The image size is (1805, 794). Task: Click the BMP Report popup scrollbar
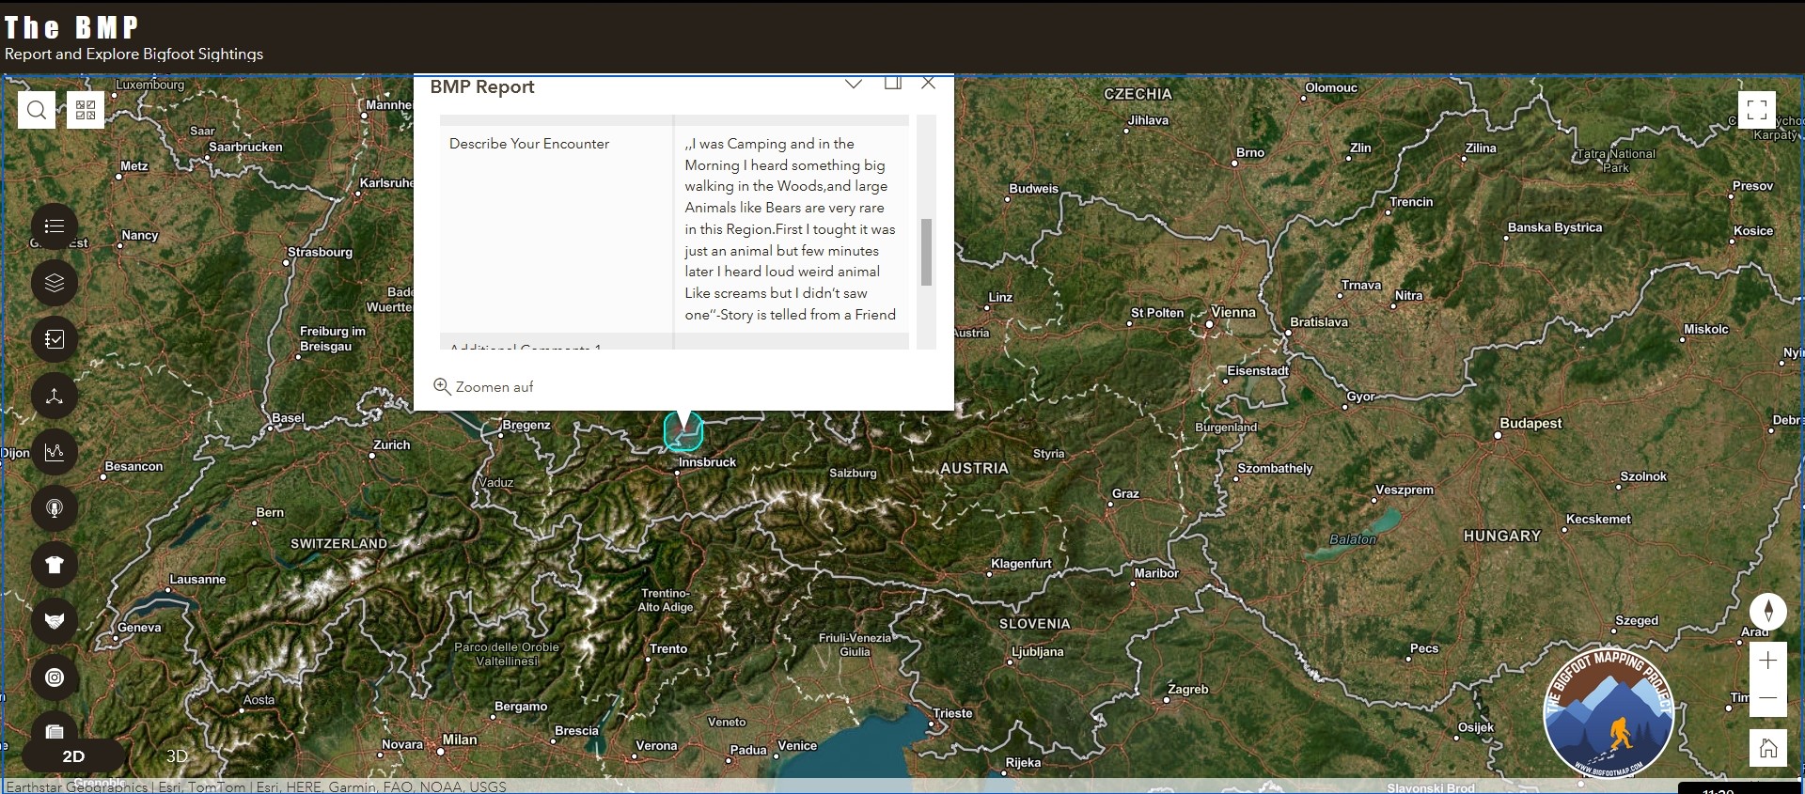pos(926,252)
